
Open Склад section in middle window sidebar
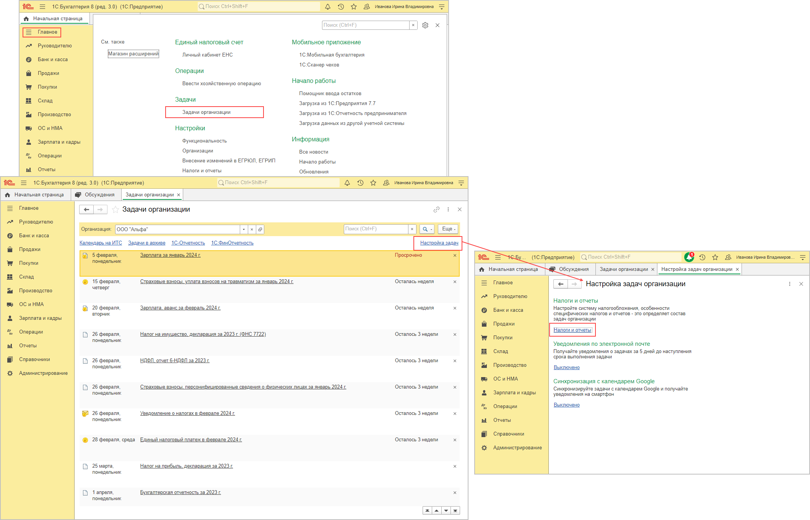pyautogui.click(x=26, y=277)
